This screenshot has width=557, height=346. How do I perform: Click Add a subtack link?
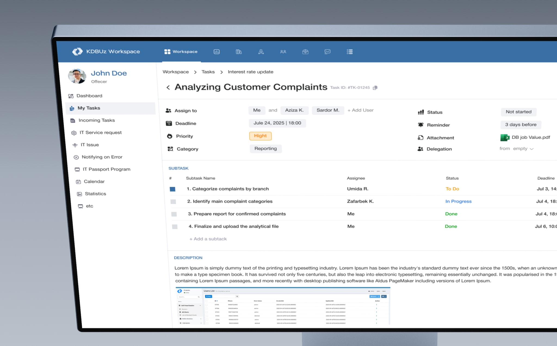(x=208, y=239)
